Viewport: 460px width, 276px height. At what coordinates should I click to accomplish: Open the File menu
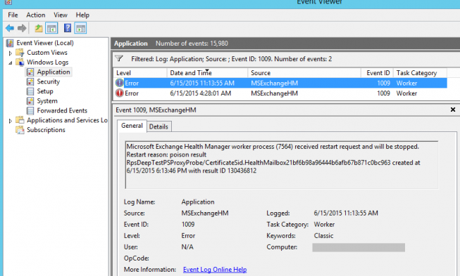pos(13,15)
